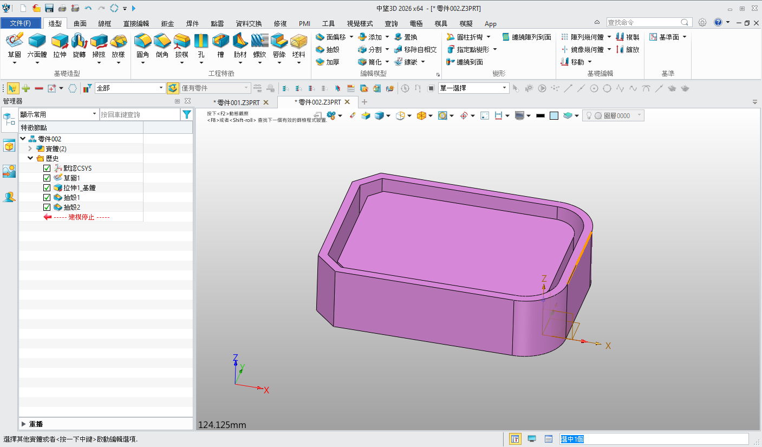Activate the 掃掠 sweep tool
The height and width of the screenshot is (447, 762).
[99, 41]
